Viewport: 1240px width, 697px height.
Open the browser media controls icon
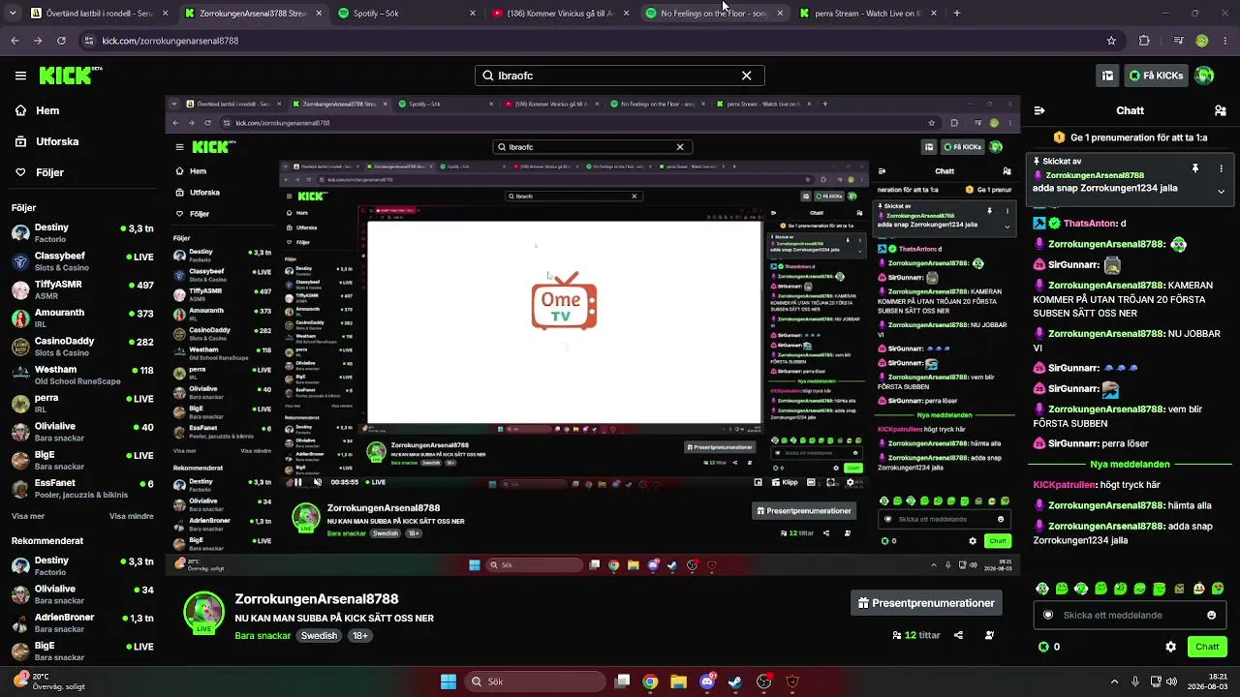coord(1178,41)
